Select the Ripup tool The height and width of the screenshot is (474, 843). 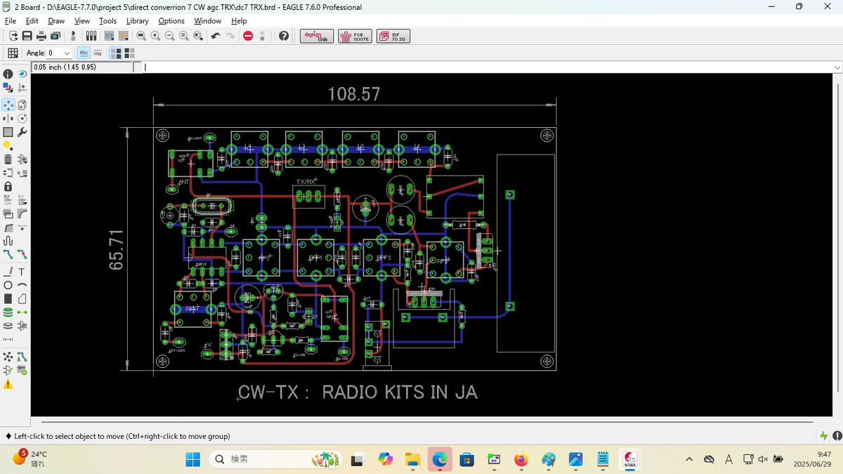[x=22, y=255]
